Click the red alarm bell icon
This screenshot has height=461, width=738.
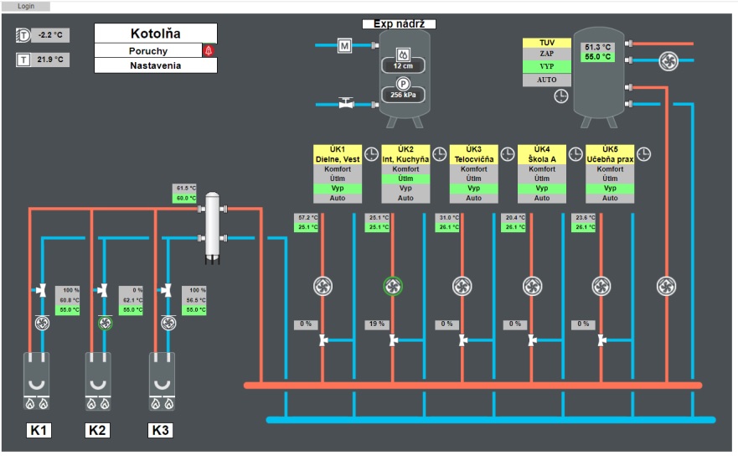coord(209,50)
